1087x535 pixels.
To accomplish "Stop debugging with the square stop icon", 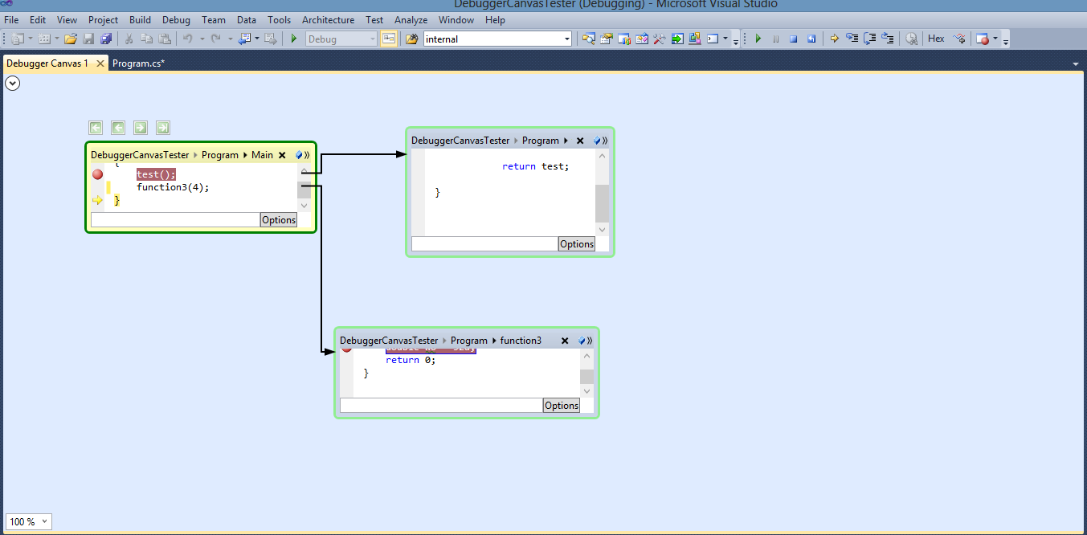I will coord(793,39).
